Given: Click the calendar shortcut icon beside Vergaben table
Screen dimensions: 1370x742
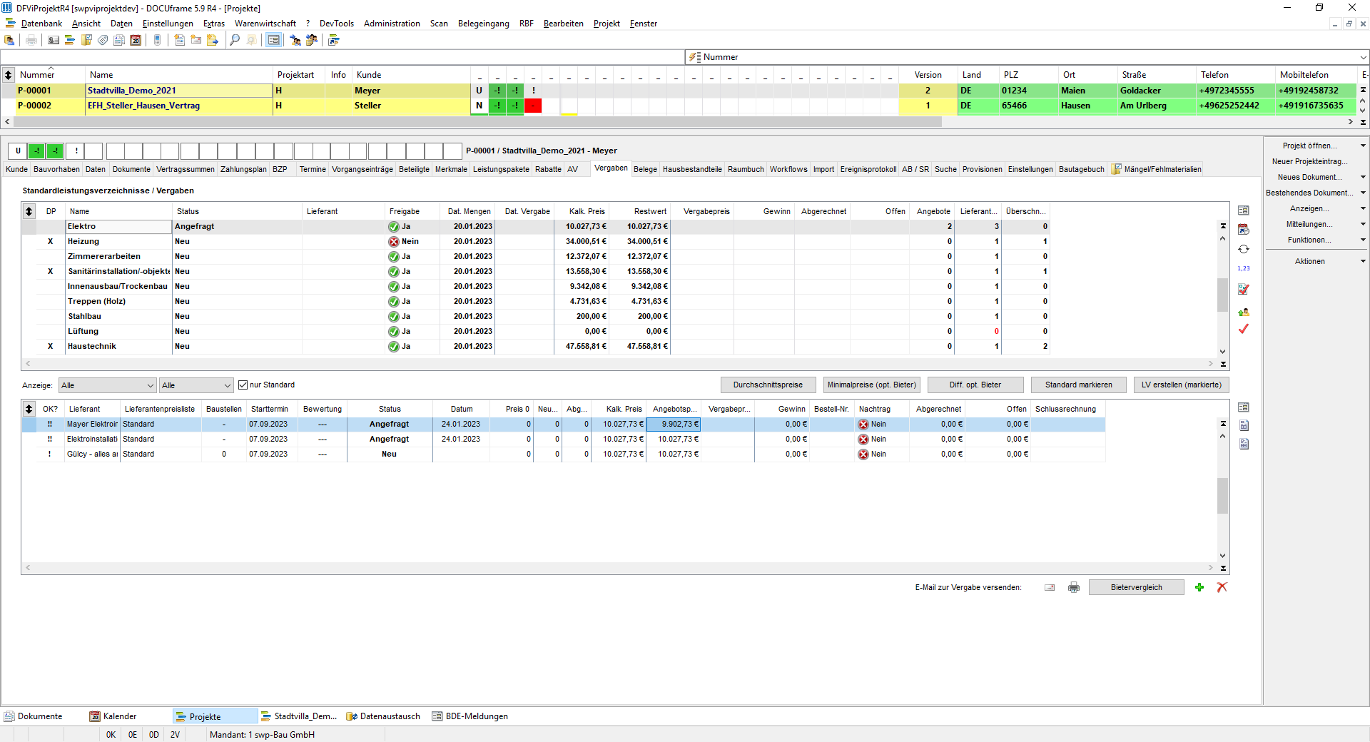Looking at the screenshot, I should (1244, 230).
